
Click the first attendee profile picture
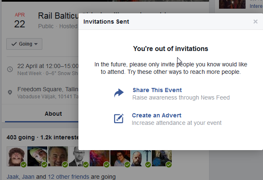[x=17, y=156]
